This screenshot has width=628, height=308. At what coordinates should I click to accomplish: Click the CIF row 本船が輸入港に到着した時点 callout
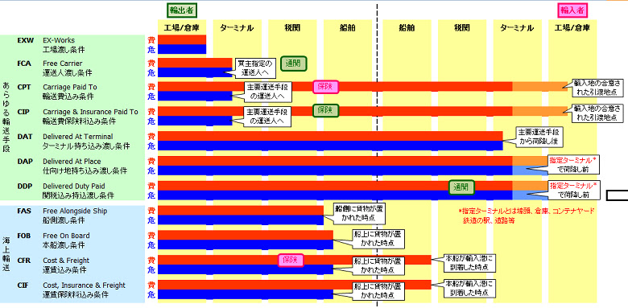[x=471, y=288]
